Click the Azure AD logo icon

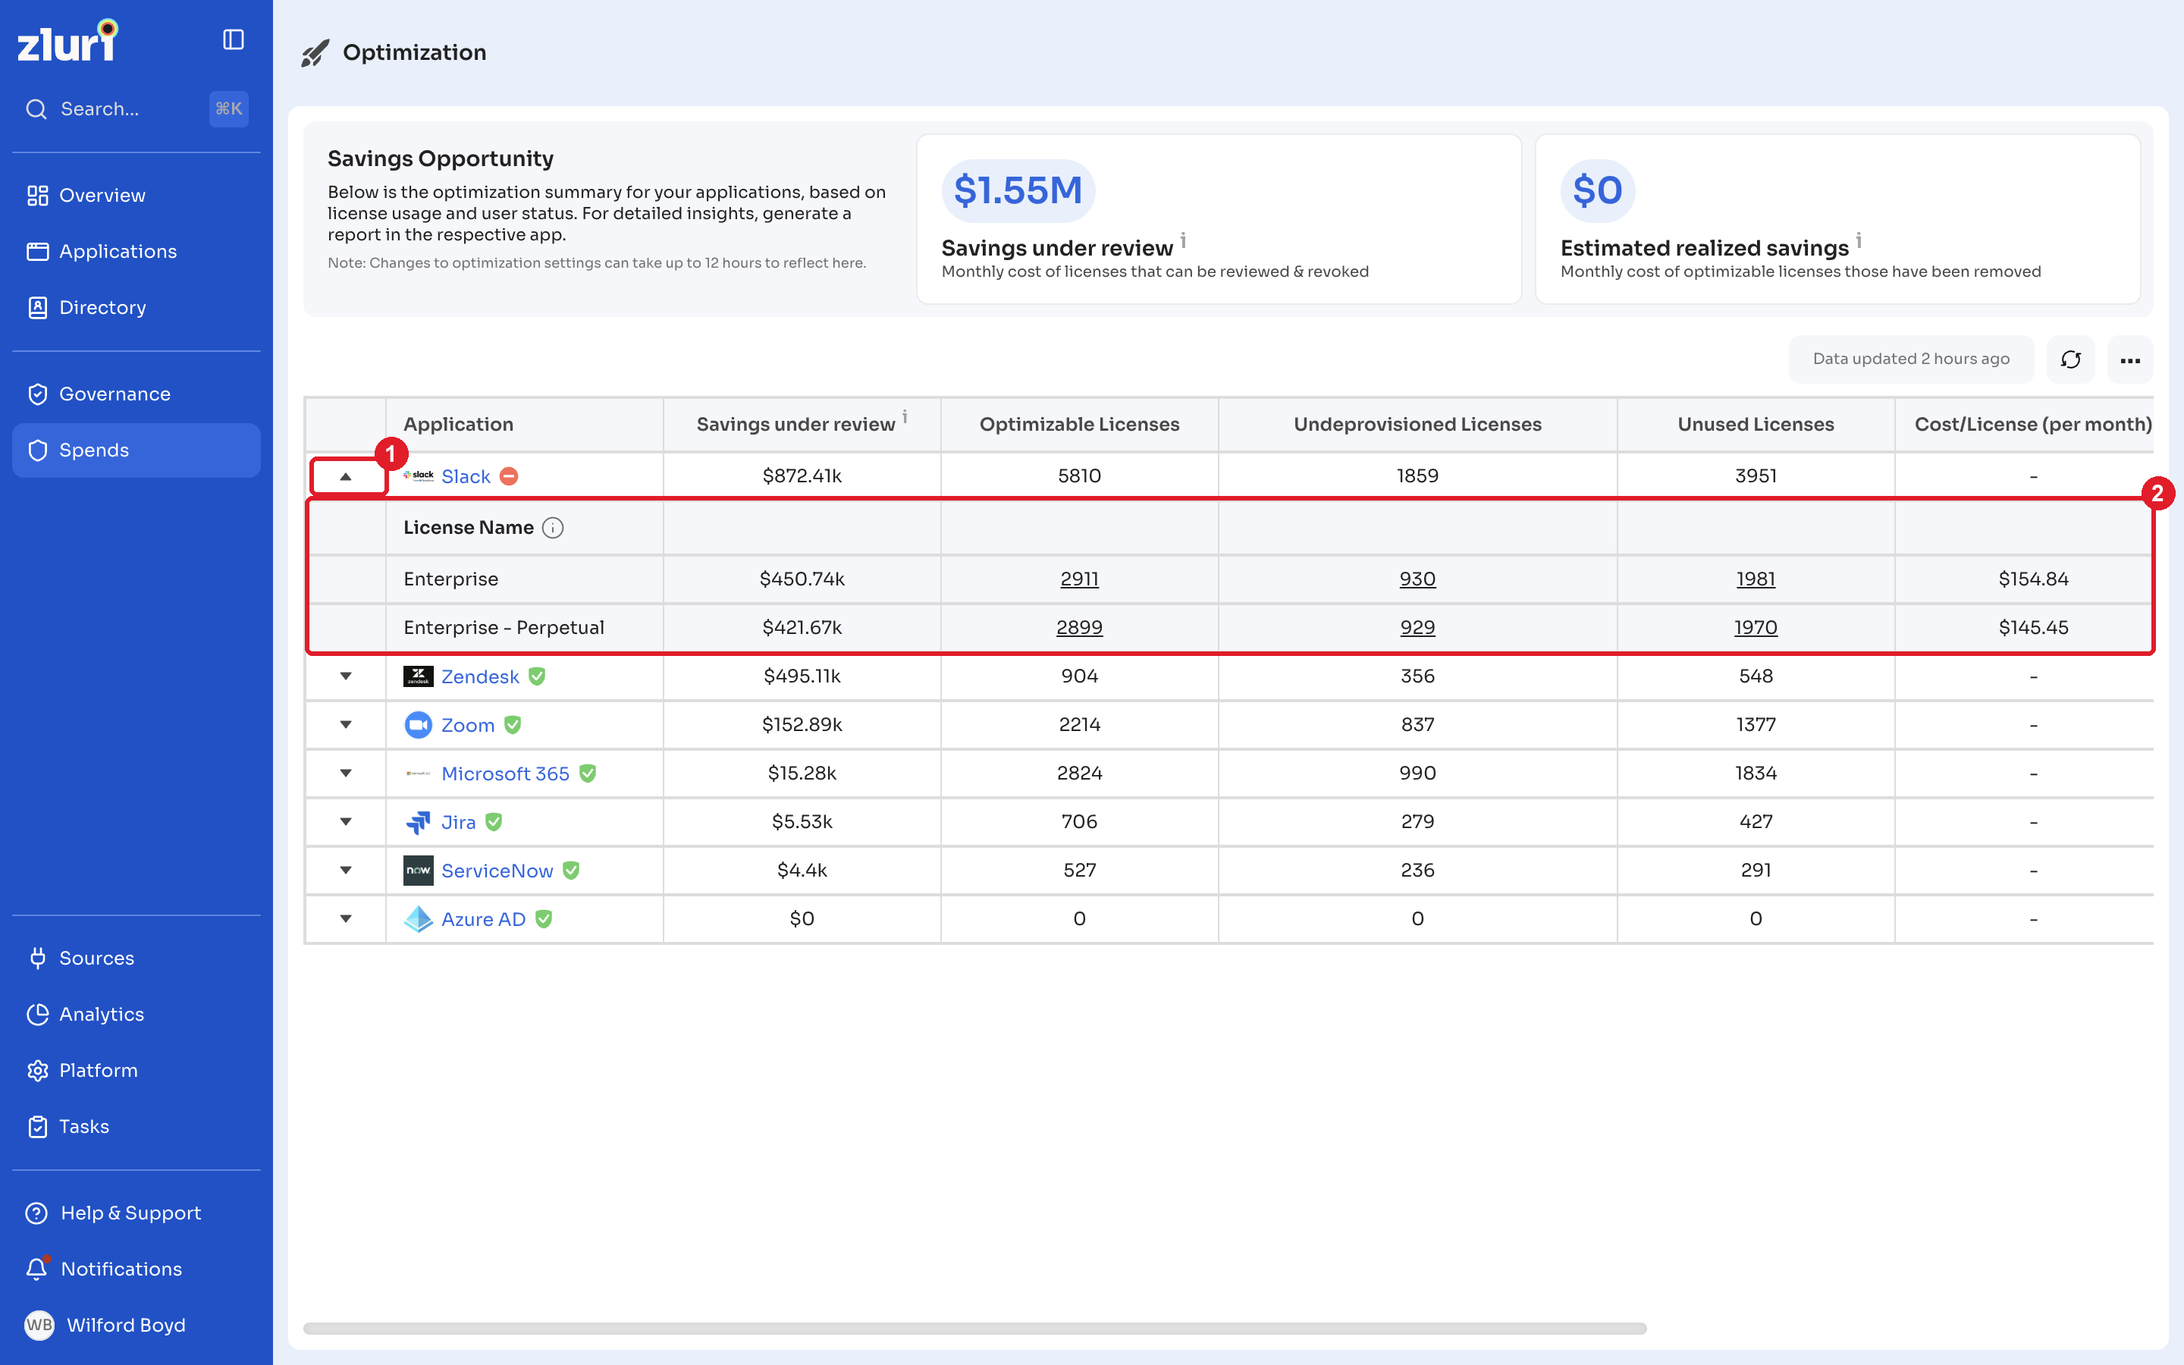(418, 919)
